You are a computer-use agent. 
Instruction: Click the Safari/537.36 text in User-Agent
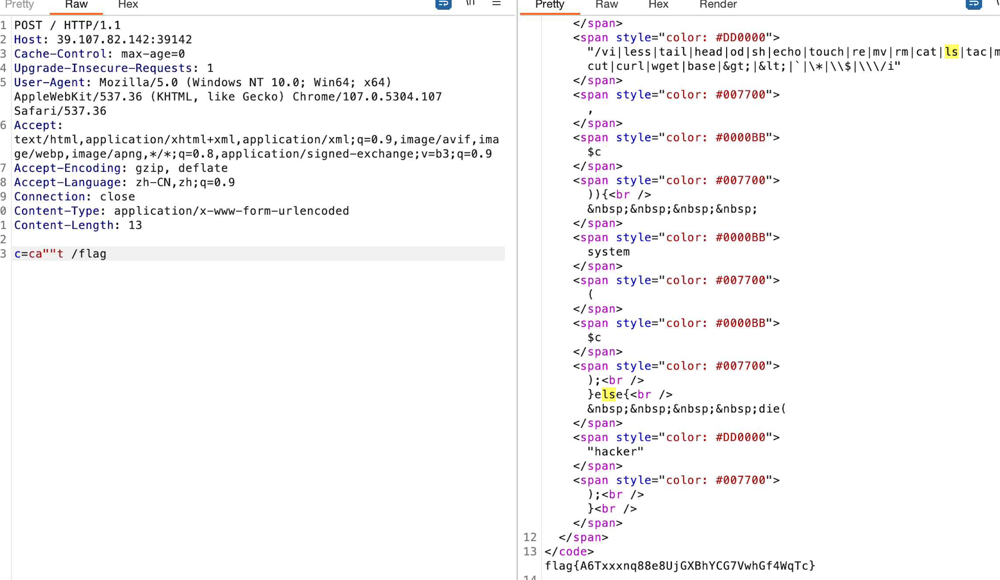(60, 111)
